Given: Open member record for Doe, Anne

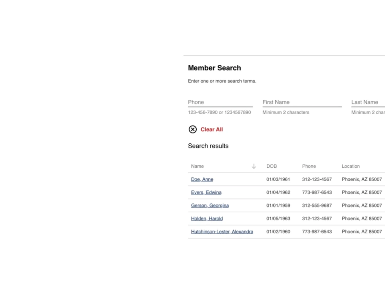Looking at the screenshot, I should click(202, 179).
